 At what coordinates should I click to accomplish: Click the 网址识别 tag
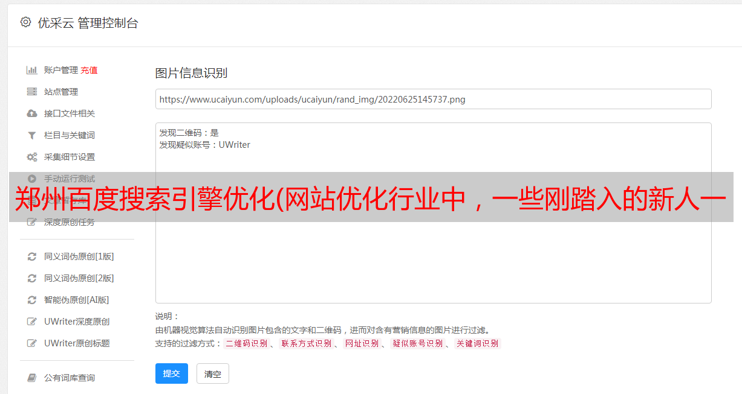362,343
